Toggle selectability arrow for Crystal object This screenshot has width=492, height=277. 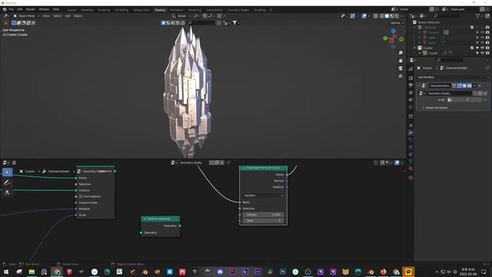pyautogui.click(x=477, y=53)
